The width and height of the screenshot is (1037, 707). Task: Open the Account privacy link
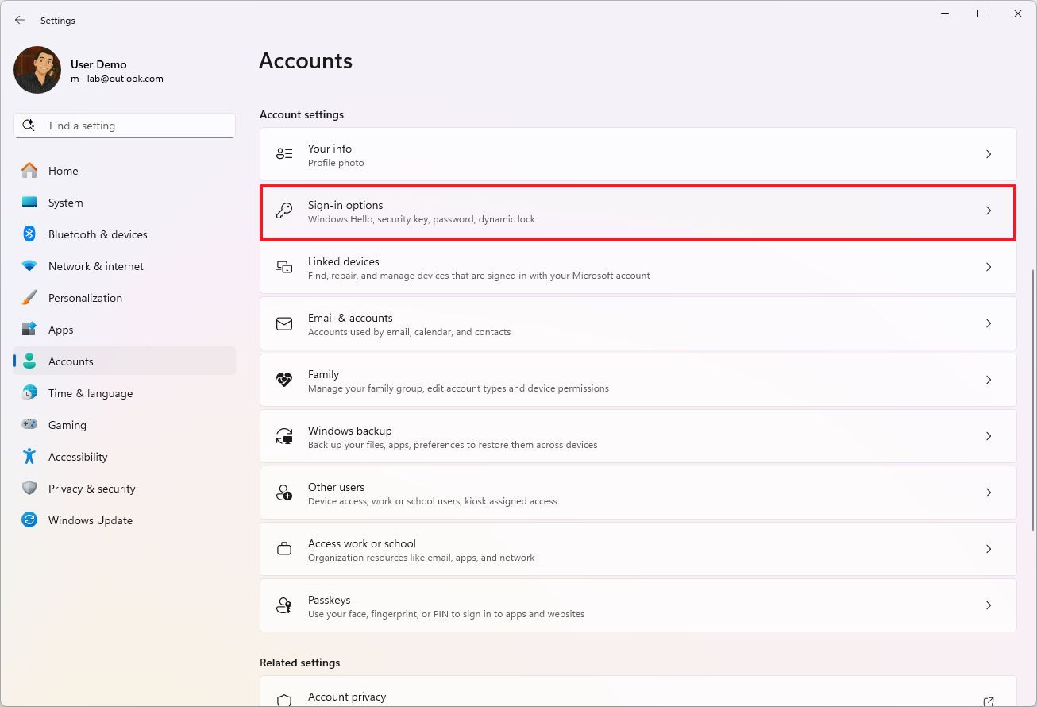tap(347, 697)
